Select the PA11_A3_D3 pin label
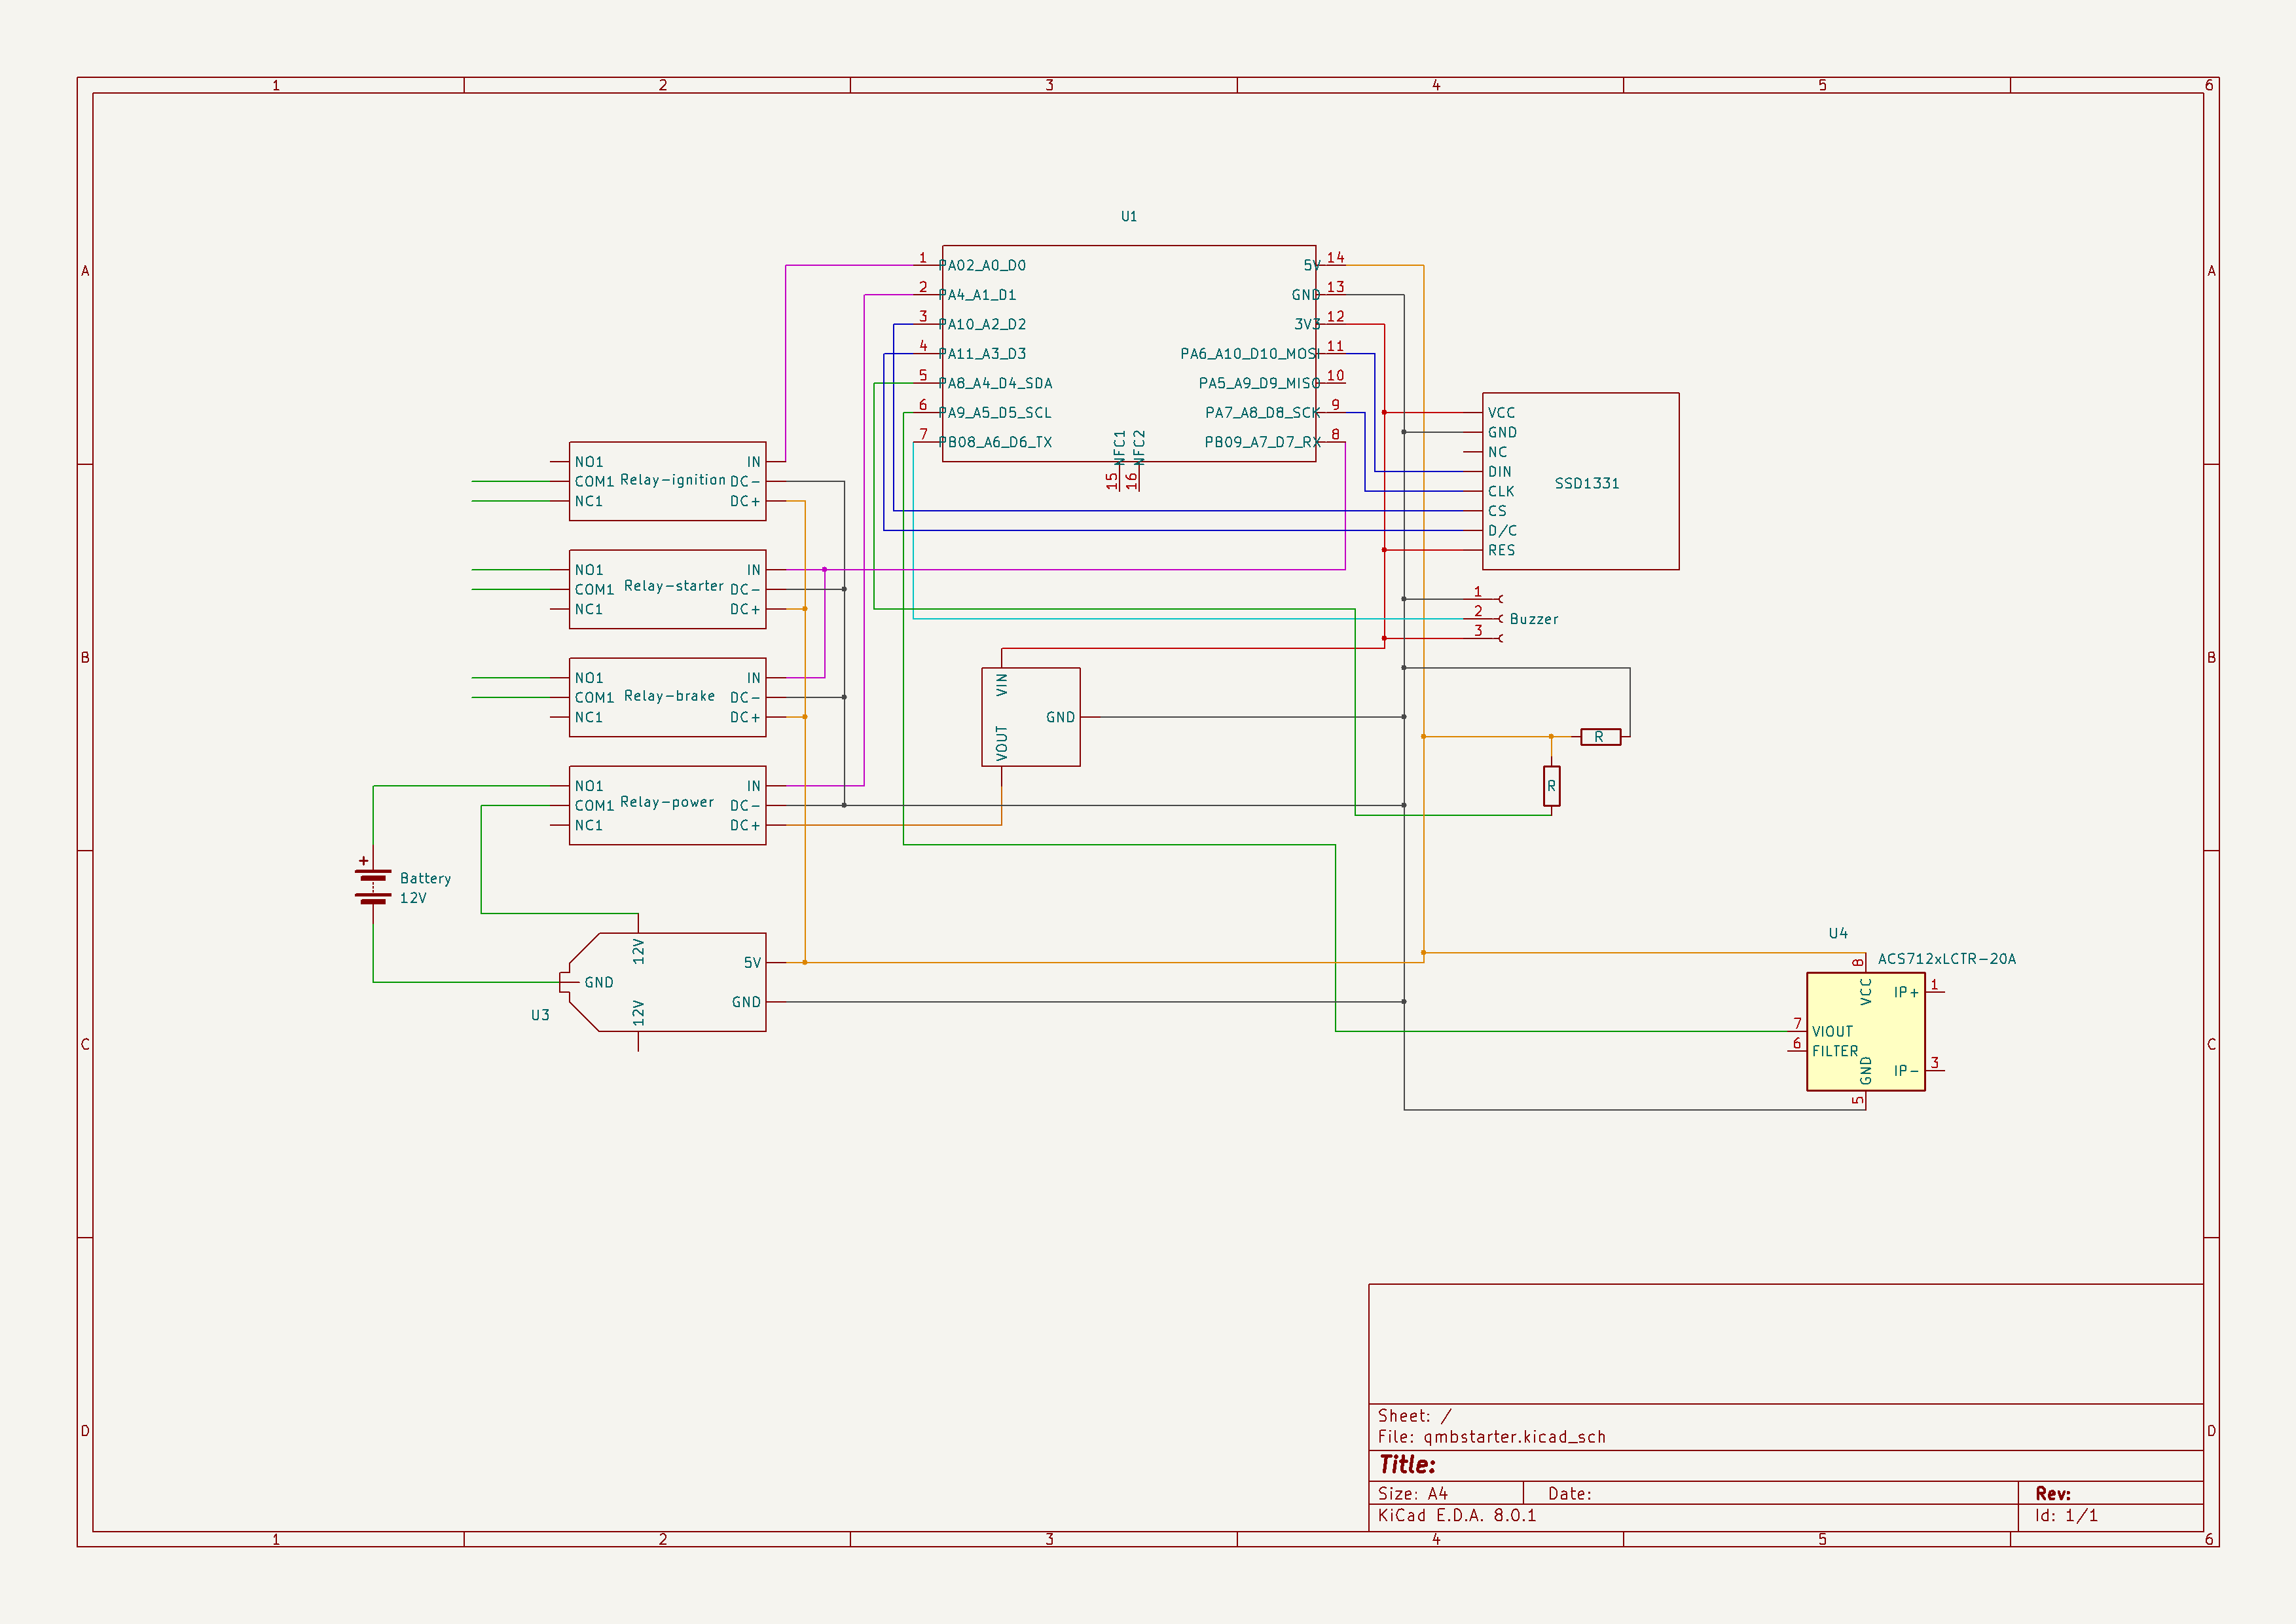This screenshot has width=2296, height=1624. (x=982, y=354)
